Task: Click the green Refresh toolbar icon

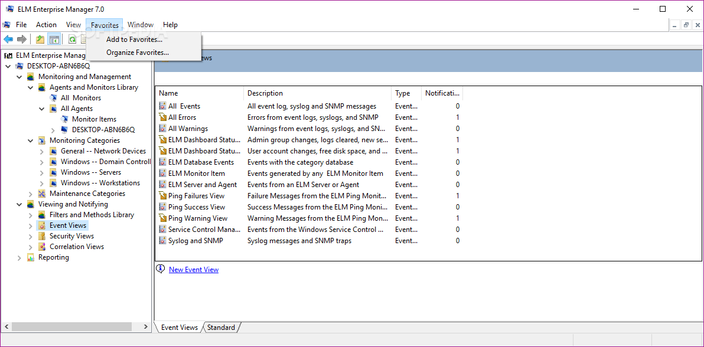Action: tap(72, 40)
